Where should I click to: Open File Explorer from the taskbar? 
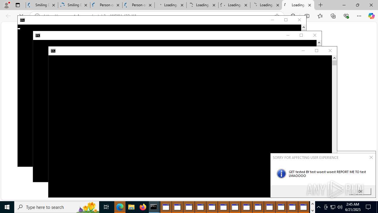pos(131,207)
